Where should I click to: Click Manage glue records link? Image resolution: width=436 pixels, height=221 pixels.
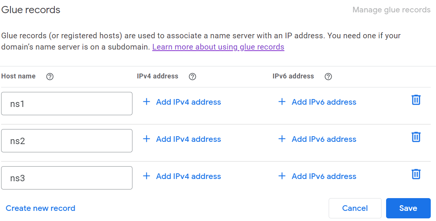[391, 10]
